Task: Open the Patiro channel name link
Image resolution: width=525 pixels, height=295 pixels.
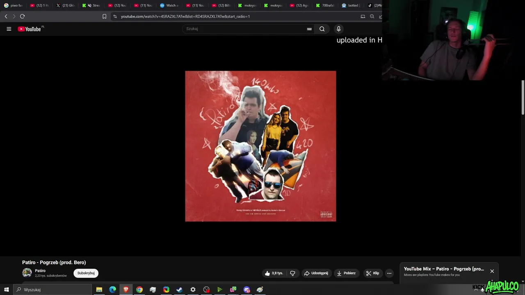Action: click(x=40, y=271)
